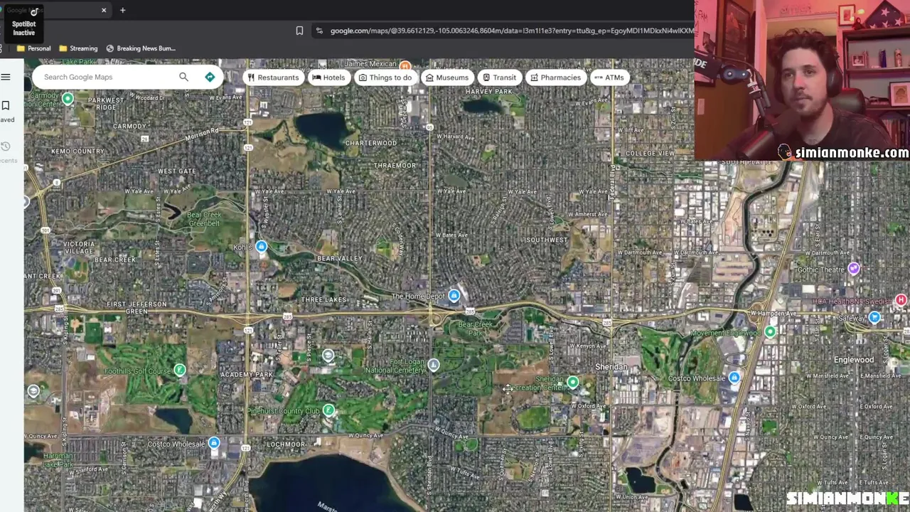Click the Pinehurst Country Club pin
910x512 pixels.
tap(328, 410)
